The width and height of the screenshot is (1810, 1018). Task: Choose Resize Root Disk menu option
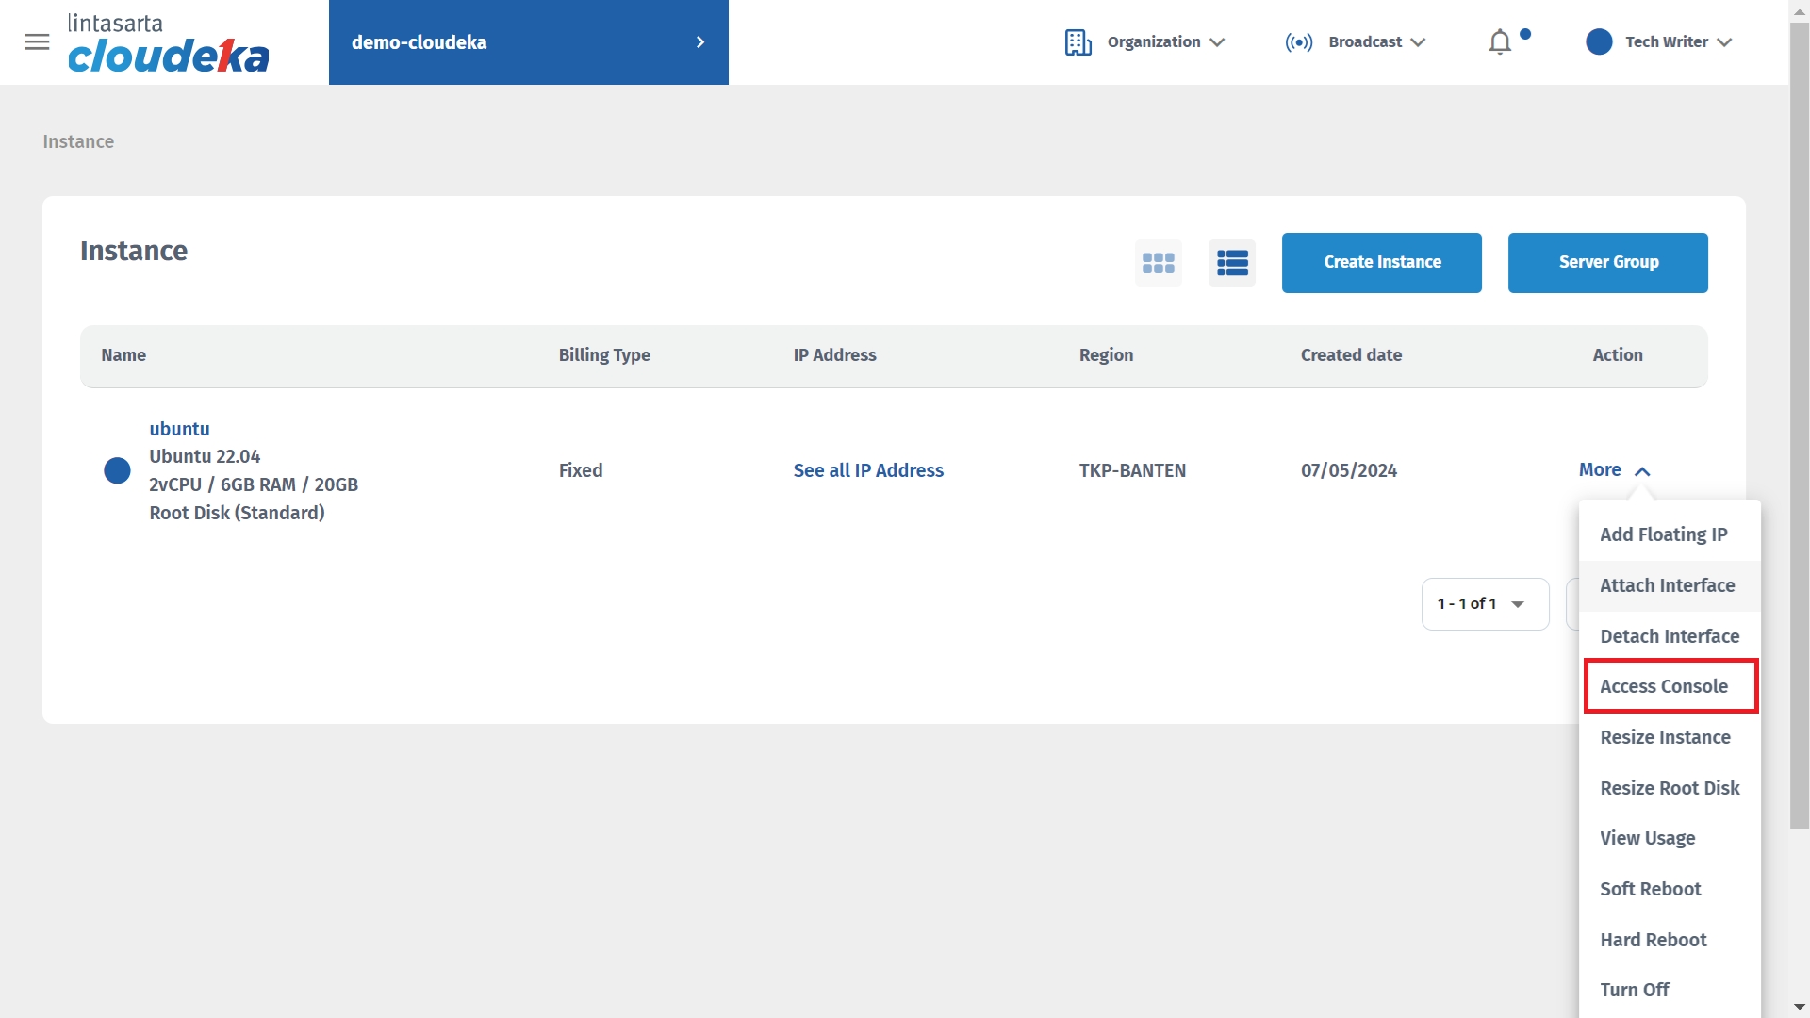pyautogui.click(x=1670, y=788)
